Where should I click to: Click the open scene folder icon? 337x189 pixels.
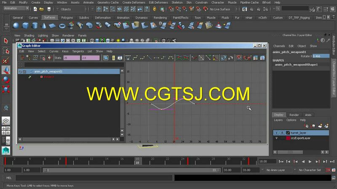(x=42, y=9)
